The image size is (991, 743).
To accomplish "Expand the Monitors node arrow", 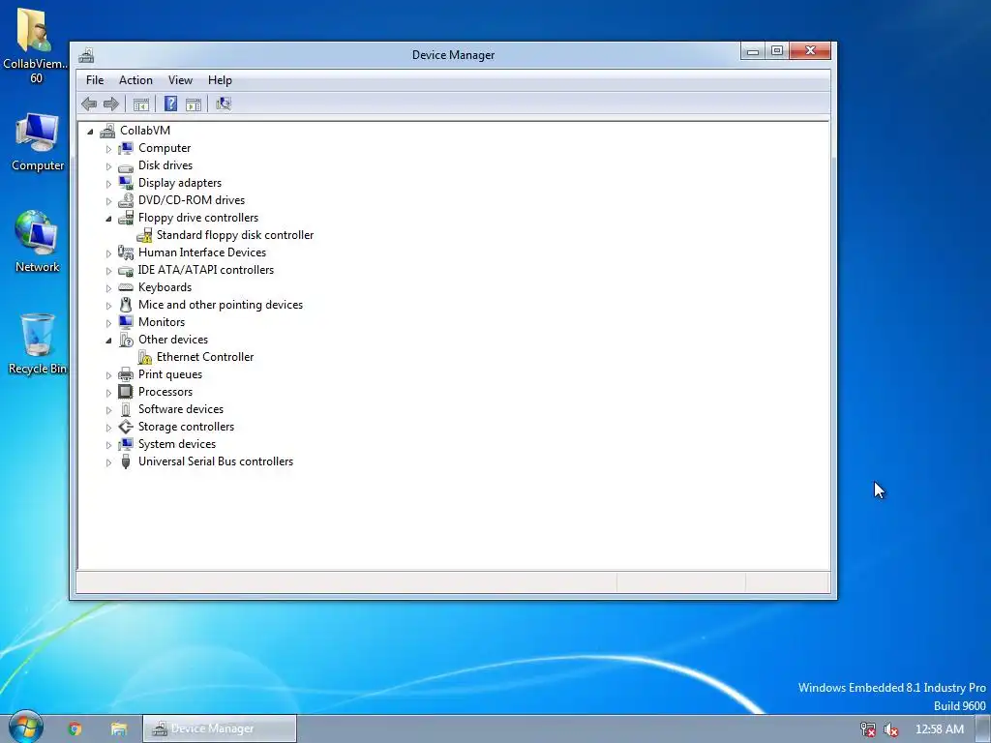I will coord(108,323).
